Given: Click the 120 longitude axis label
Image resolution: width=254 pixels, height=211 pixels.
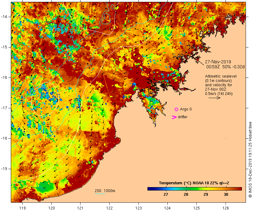Looking at the screenshot, I should (x=51, y=208).
